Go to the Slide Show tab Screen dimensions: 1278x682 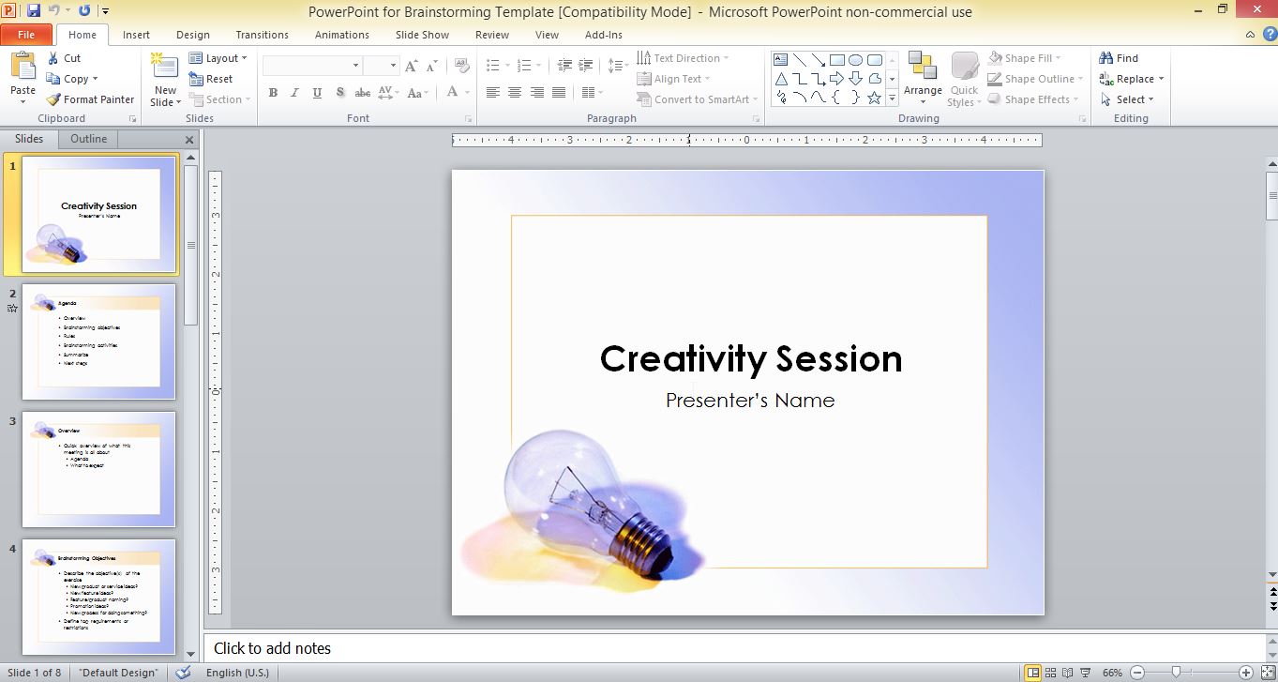coord(422,35)
